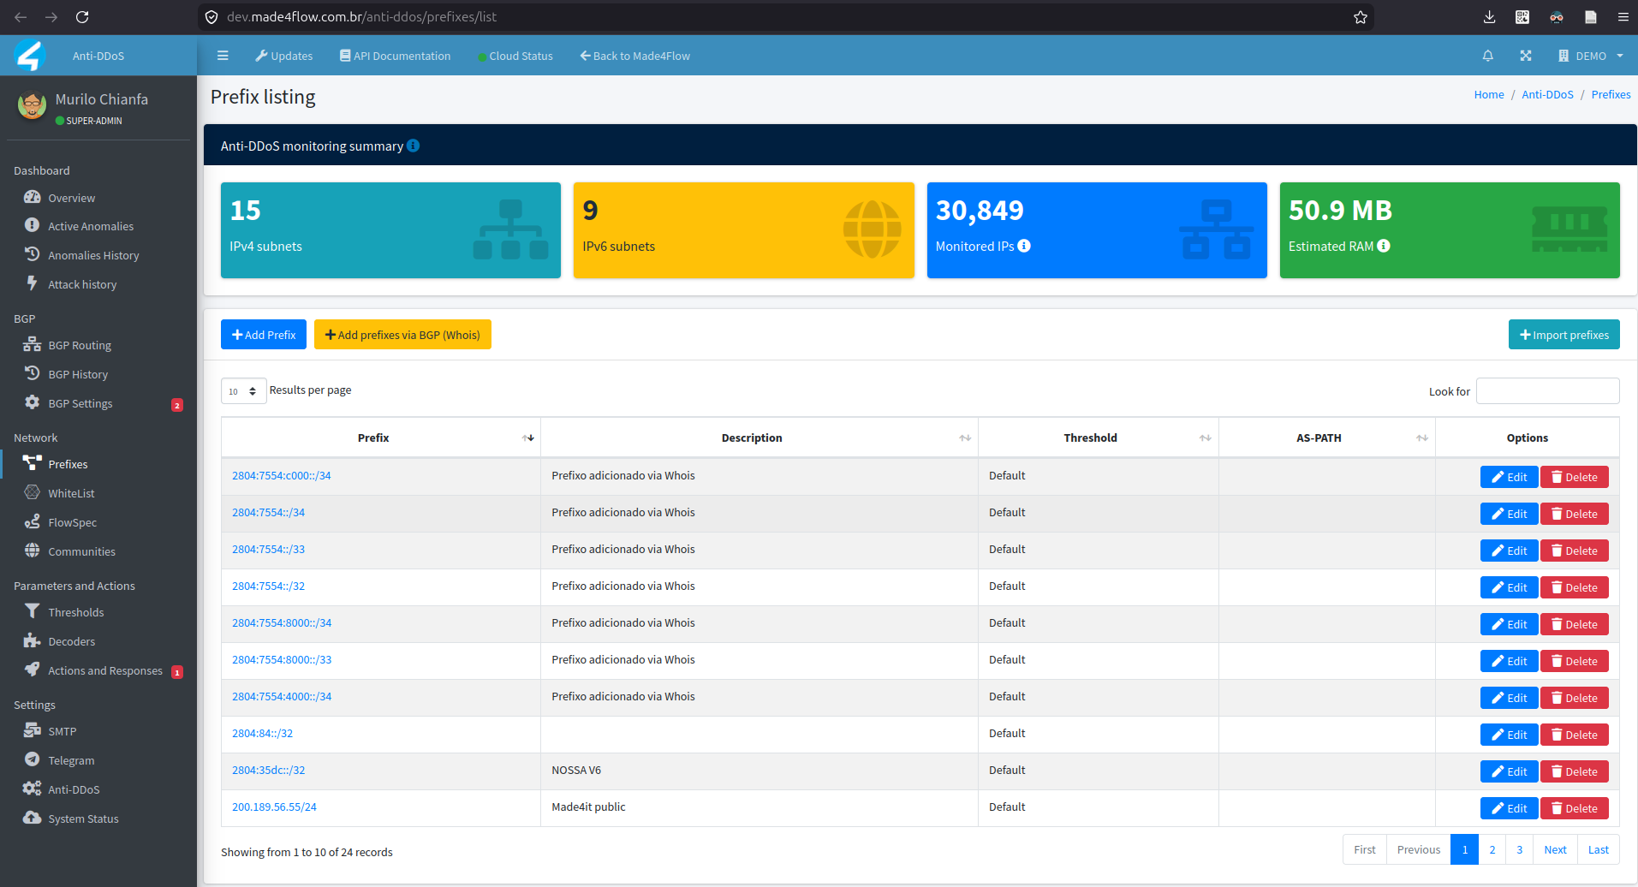Click the info icon next to Estimated RAM
This screenshot has height=887, width=1638.
pos(1384,246)
